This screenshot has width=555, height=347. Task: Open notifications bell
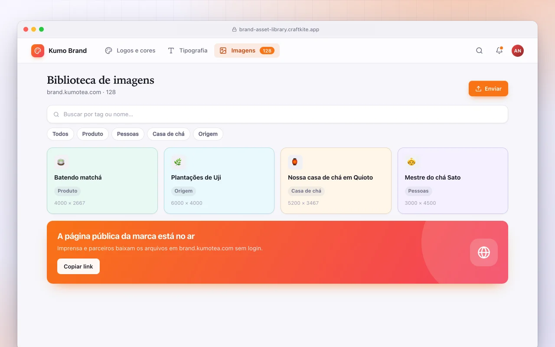[x=499, y=51]
